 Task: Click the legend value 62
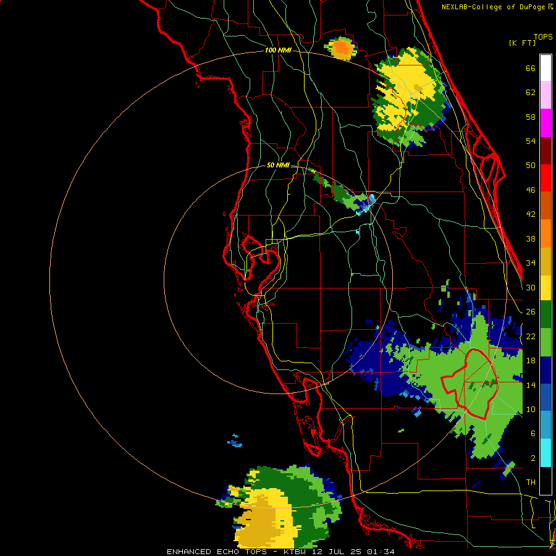tap(531, 93)
